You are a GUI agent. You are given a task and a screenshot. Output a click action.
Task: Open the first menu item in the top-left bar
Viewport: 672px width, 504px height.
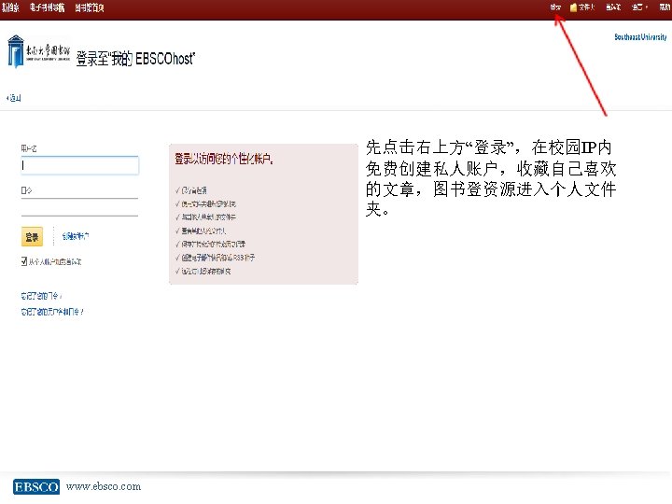pyautogui.click(x=10, y=7)
